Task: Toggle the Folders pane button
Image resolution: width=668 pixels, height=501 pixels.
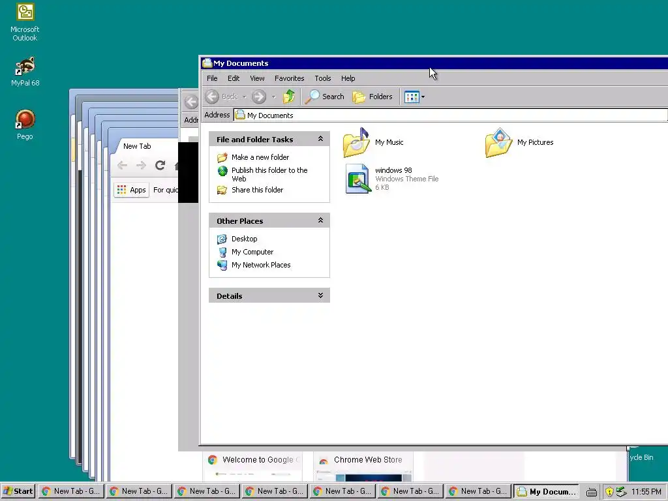Action: [x=372, y=97]
